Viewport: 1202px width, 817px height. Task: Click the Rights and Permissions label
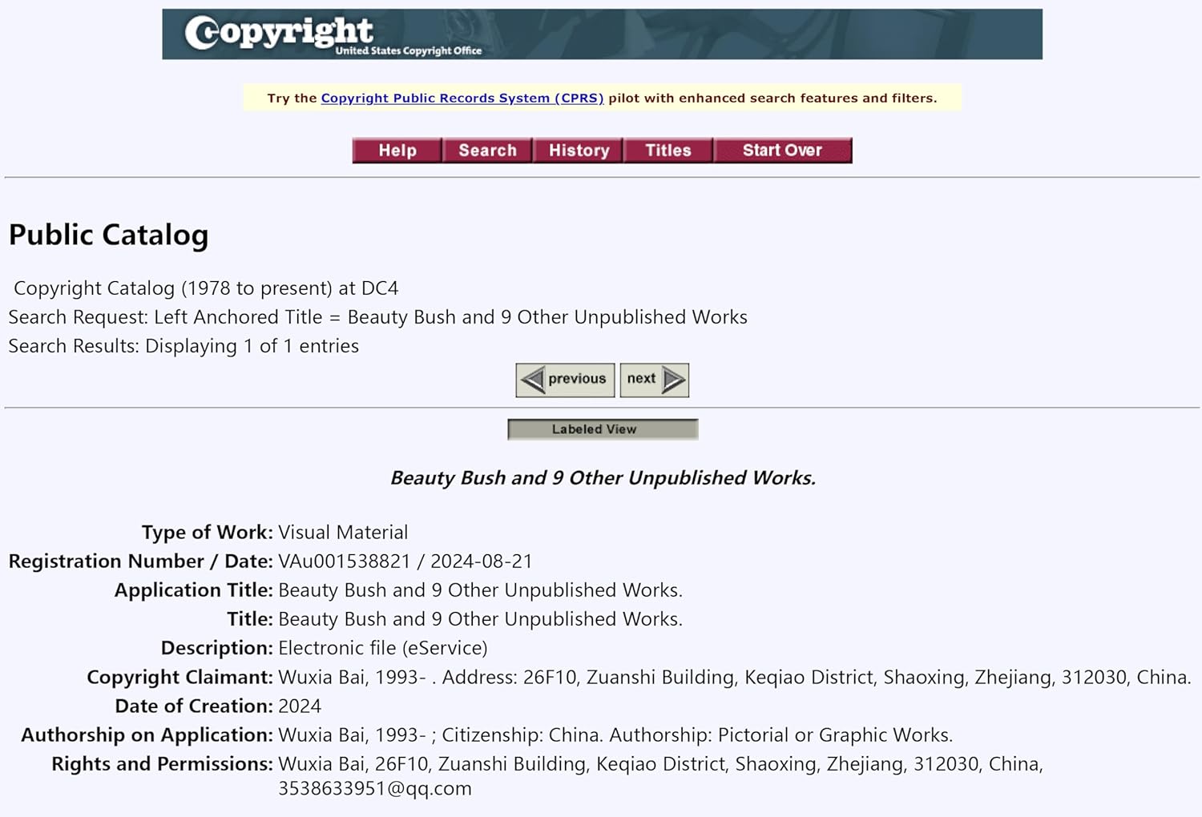(x=162, y=763)
